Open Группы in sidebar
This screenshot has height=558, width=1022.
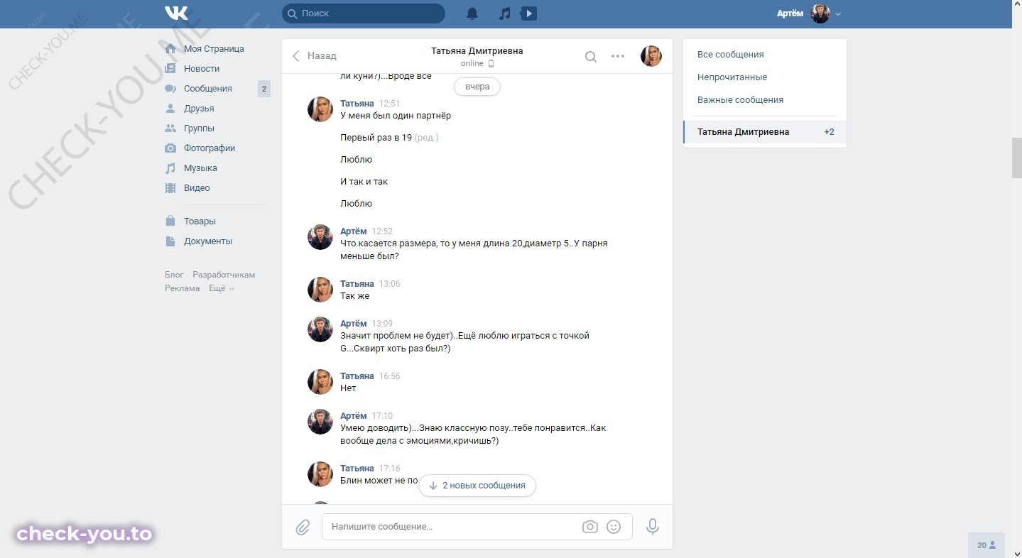(199, 128)
